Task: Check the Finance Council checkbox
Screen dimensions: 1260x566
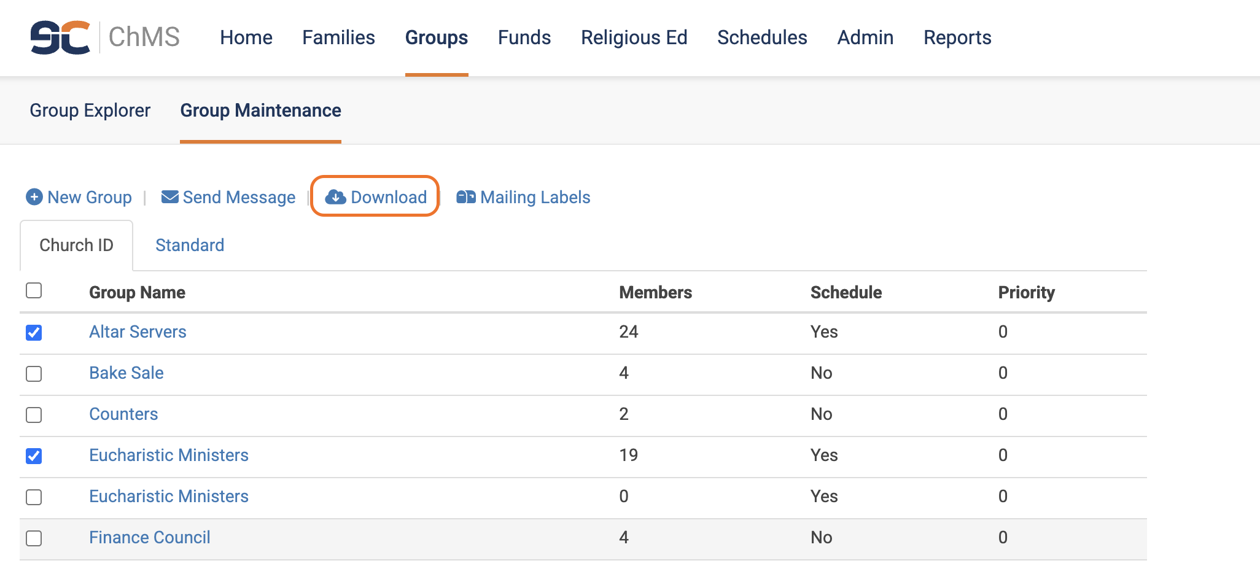Action: (x=34, y=538)
